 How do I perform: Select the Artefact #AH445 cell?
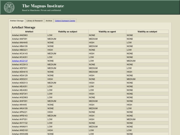click(x=29, y=43)
